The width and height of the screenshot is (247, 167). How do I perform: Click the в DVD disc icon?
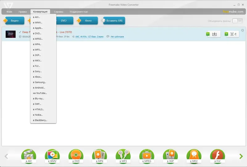[x=76, y=156]
